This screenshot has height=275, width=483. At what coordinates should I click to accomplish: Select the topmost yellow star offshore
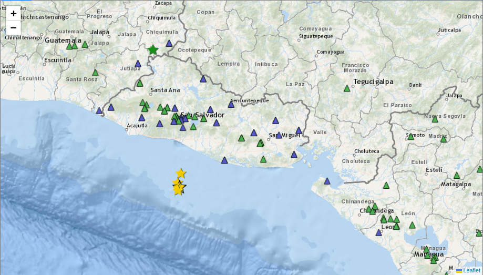coord(181,173)
